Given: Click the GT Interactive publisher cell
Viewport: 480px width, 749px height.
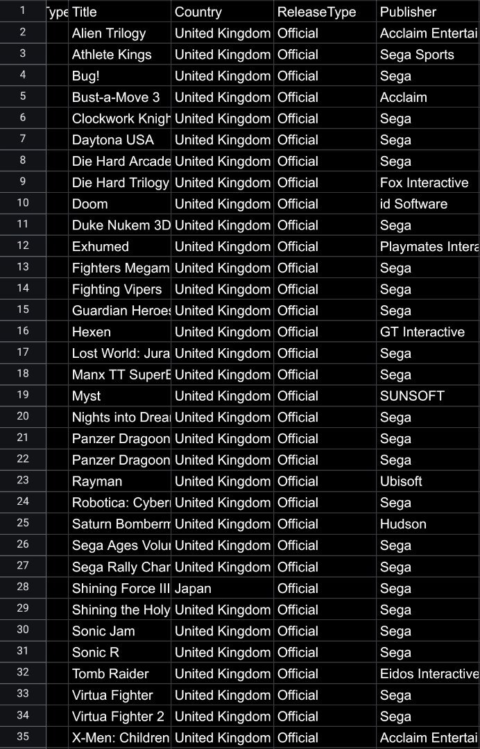Looking at the screenshot, I should [x=429, y=332].
